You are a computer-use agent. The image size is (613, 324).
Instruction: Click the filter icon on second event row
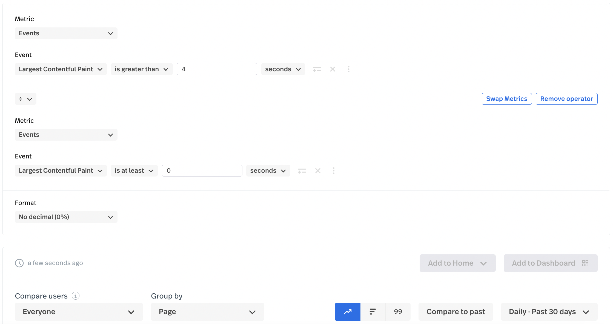(302, 171)
